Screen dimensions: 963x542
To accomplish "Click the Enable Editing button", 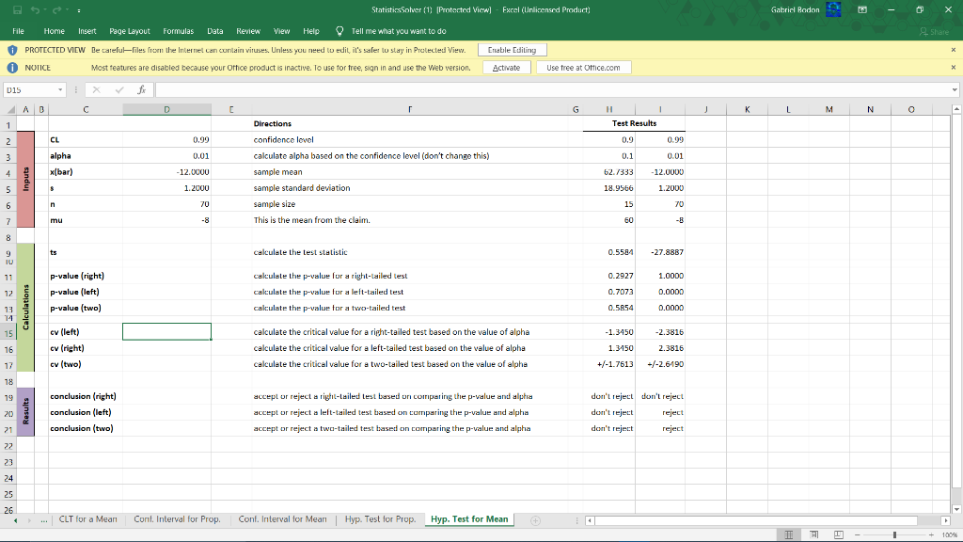I will point(513,50).
